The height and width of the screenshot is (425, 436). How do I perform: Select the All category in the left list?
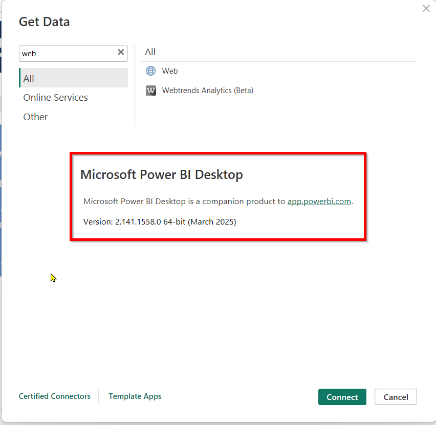(73, 78)
